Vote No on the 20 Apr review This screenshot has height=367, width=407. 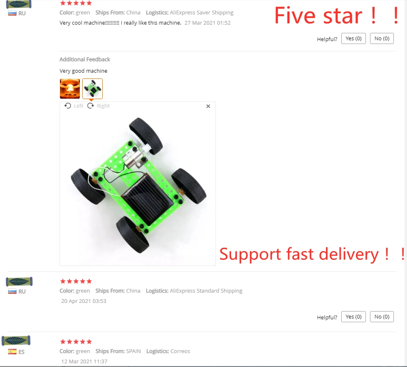tap(382, 316)
